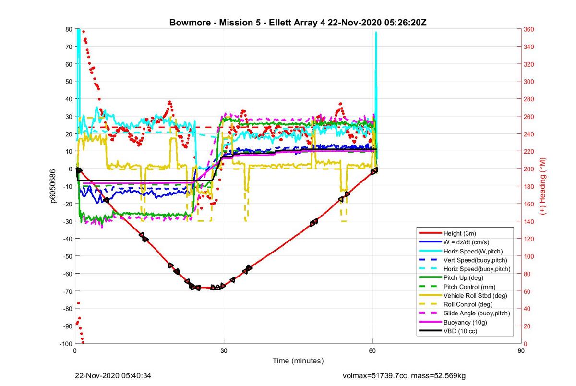Click the right axis heading tick 200
Viewport: 576px width, 386px height.
(x=529, y=169)
